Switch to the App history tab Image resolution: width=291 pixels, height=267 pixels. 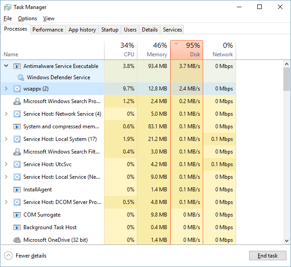pos(82,30)
